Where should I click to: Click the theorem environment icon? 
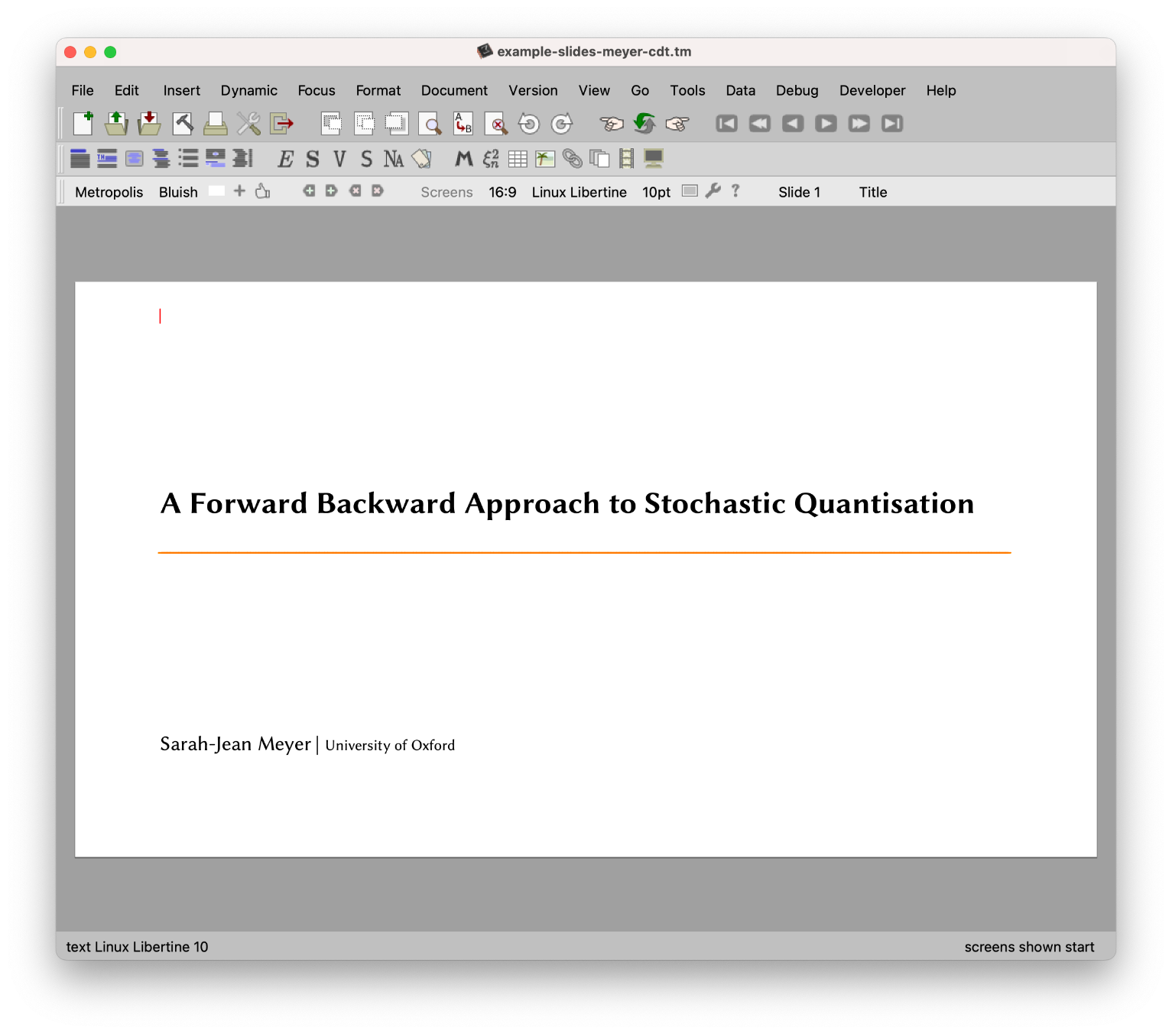pos(107,158)
